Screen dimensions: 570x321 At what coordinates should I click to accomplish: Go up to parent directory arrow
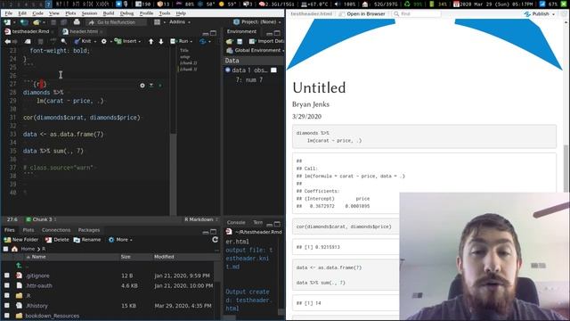[x=19, y=266]
